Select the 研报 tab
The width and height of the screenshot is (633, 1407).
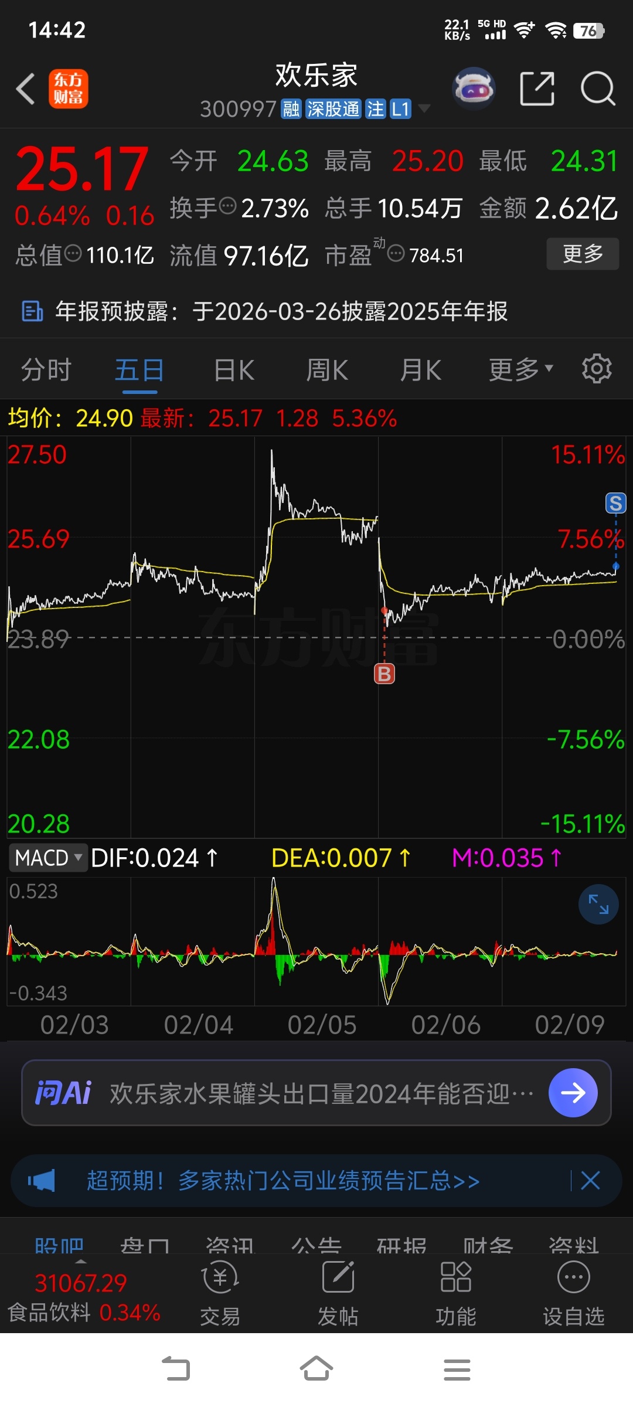click(x=402, y=1245)
